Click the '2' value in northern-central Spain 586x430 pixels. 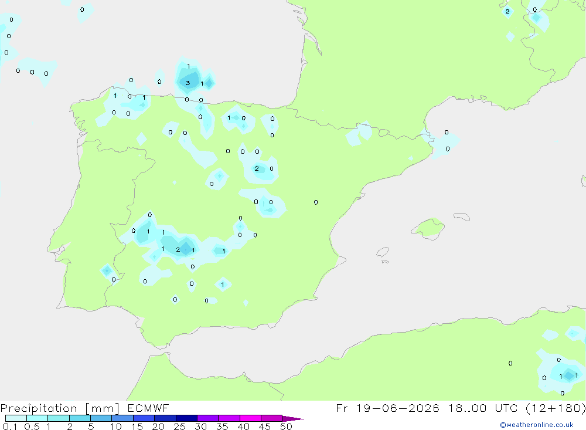click(x=257, y=168)
